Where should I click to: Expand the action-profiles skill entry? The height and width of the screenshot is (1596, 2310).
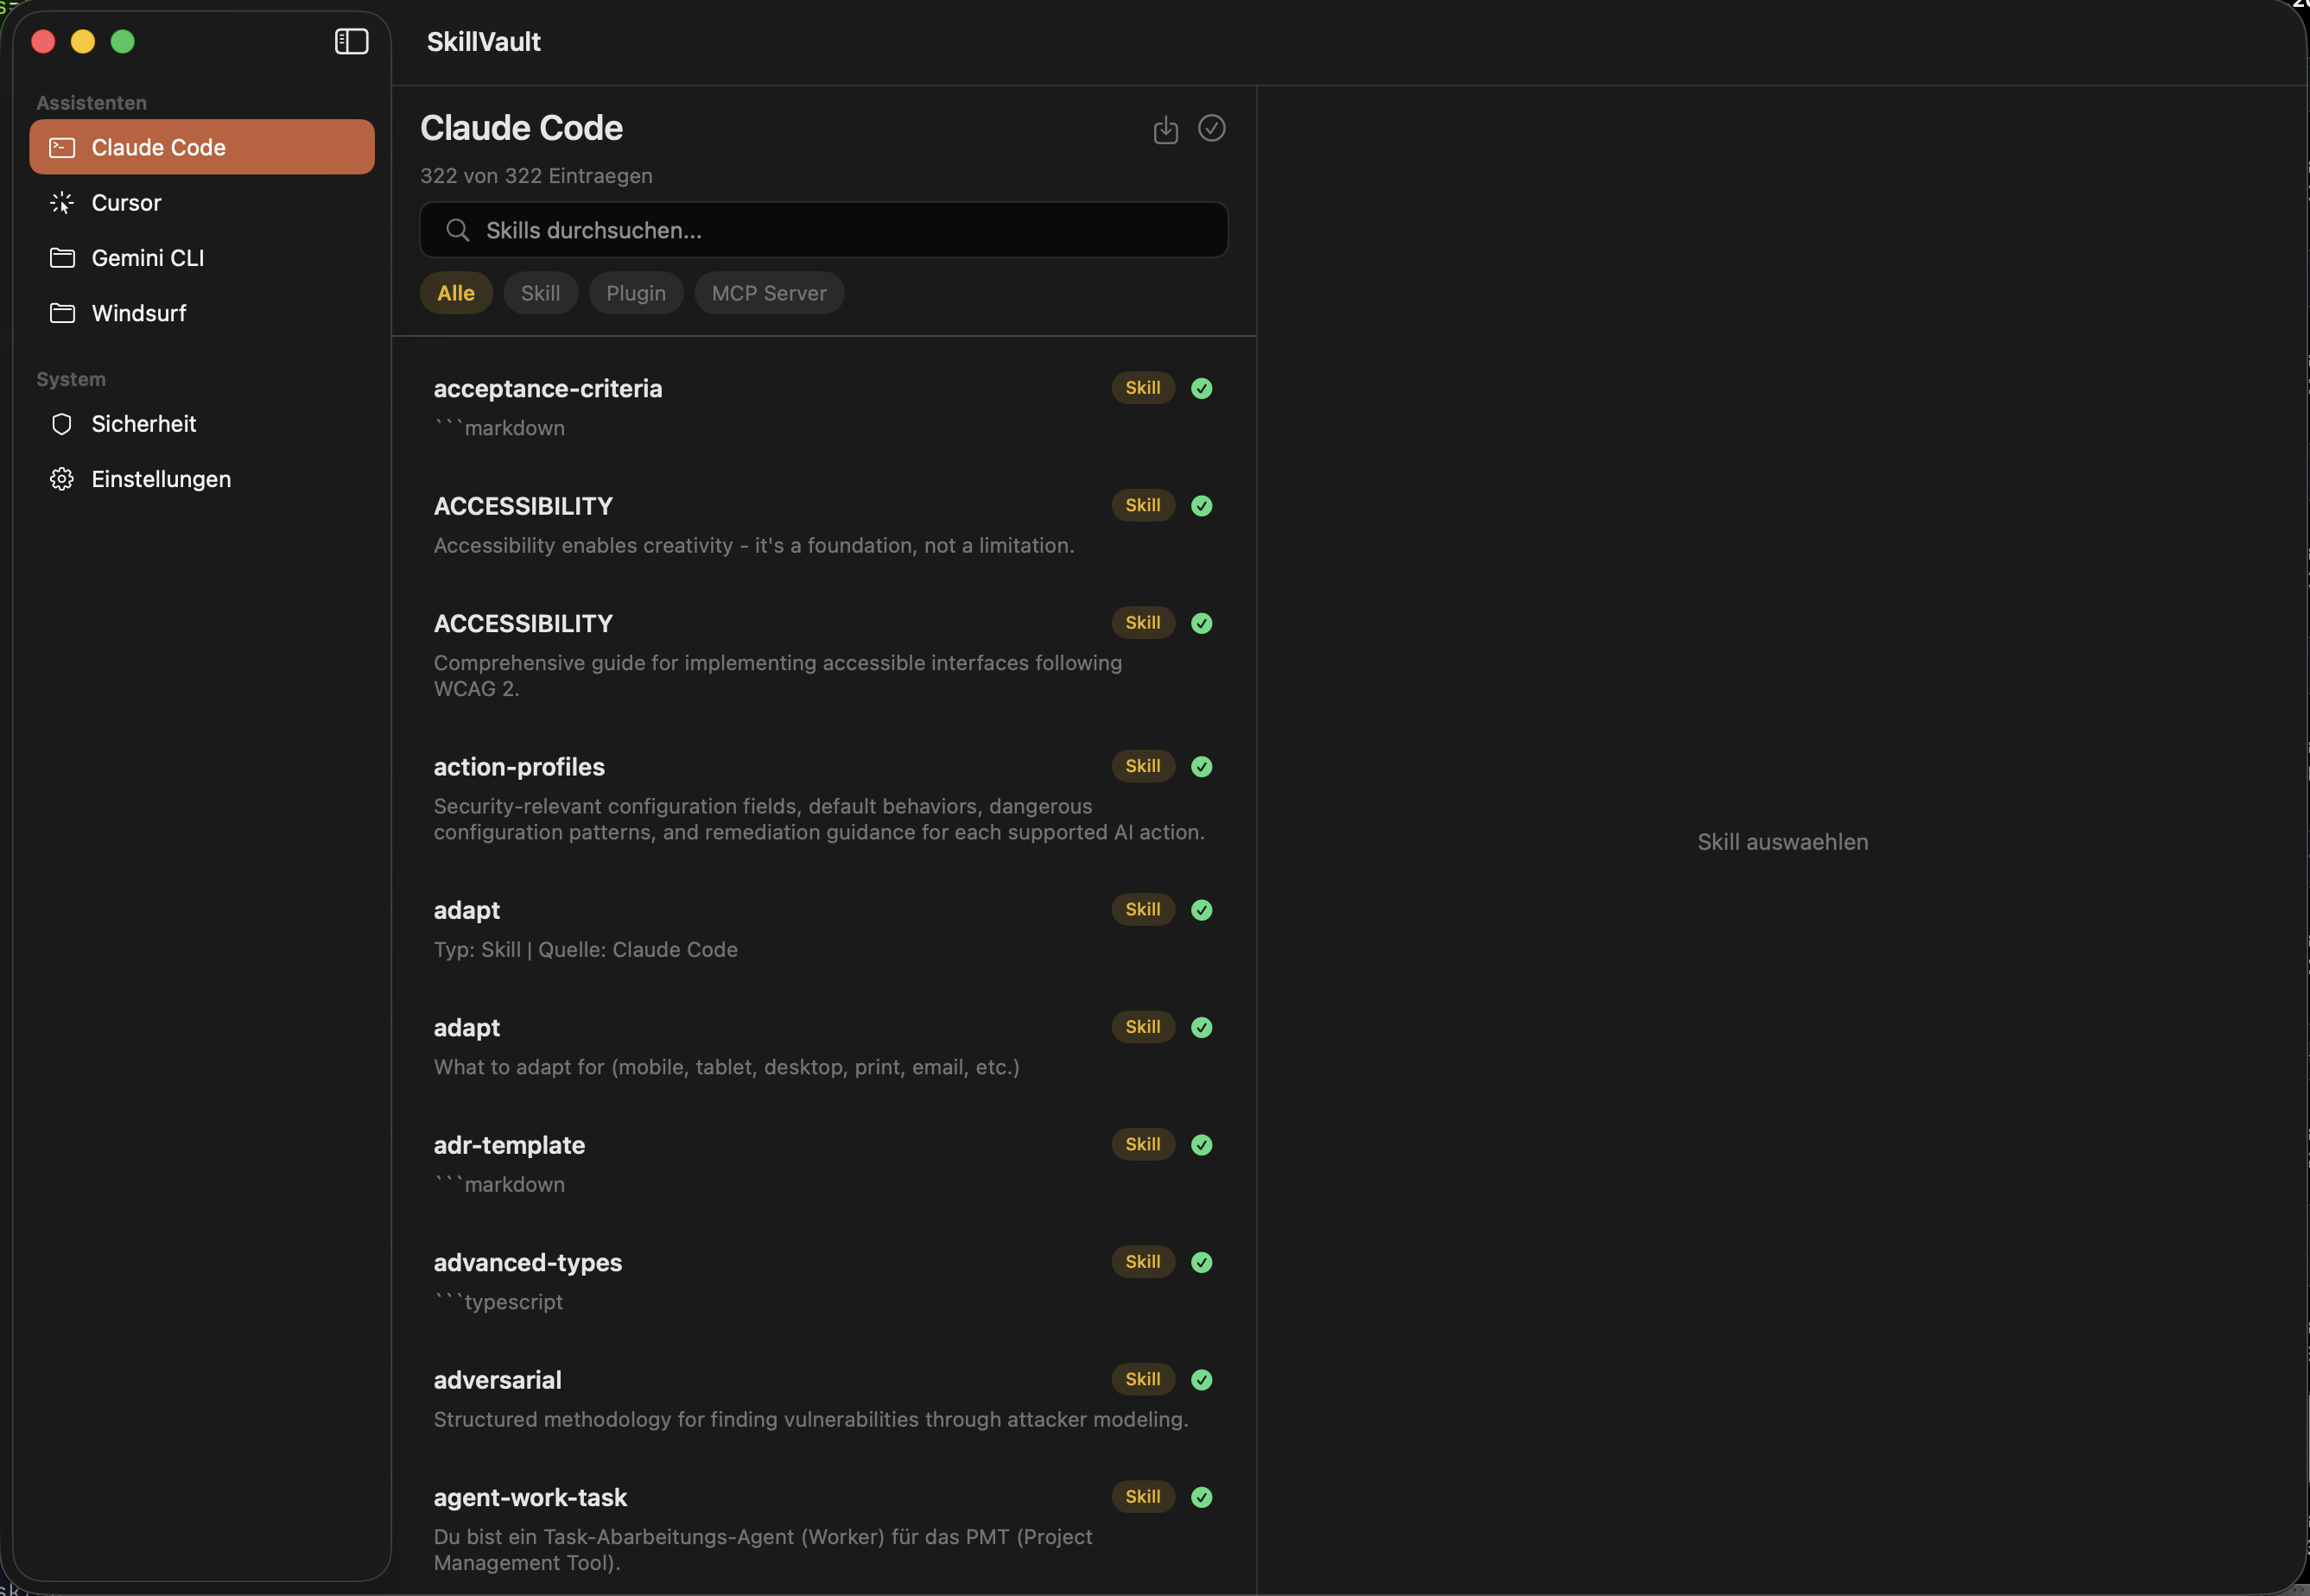point(519,766)
